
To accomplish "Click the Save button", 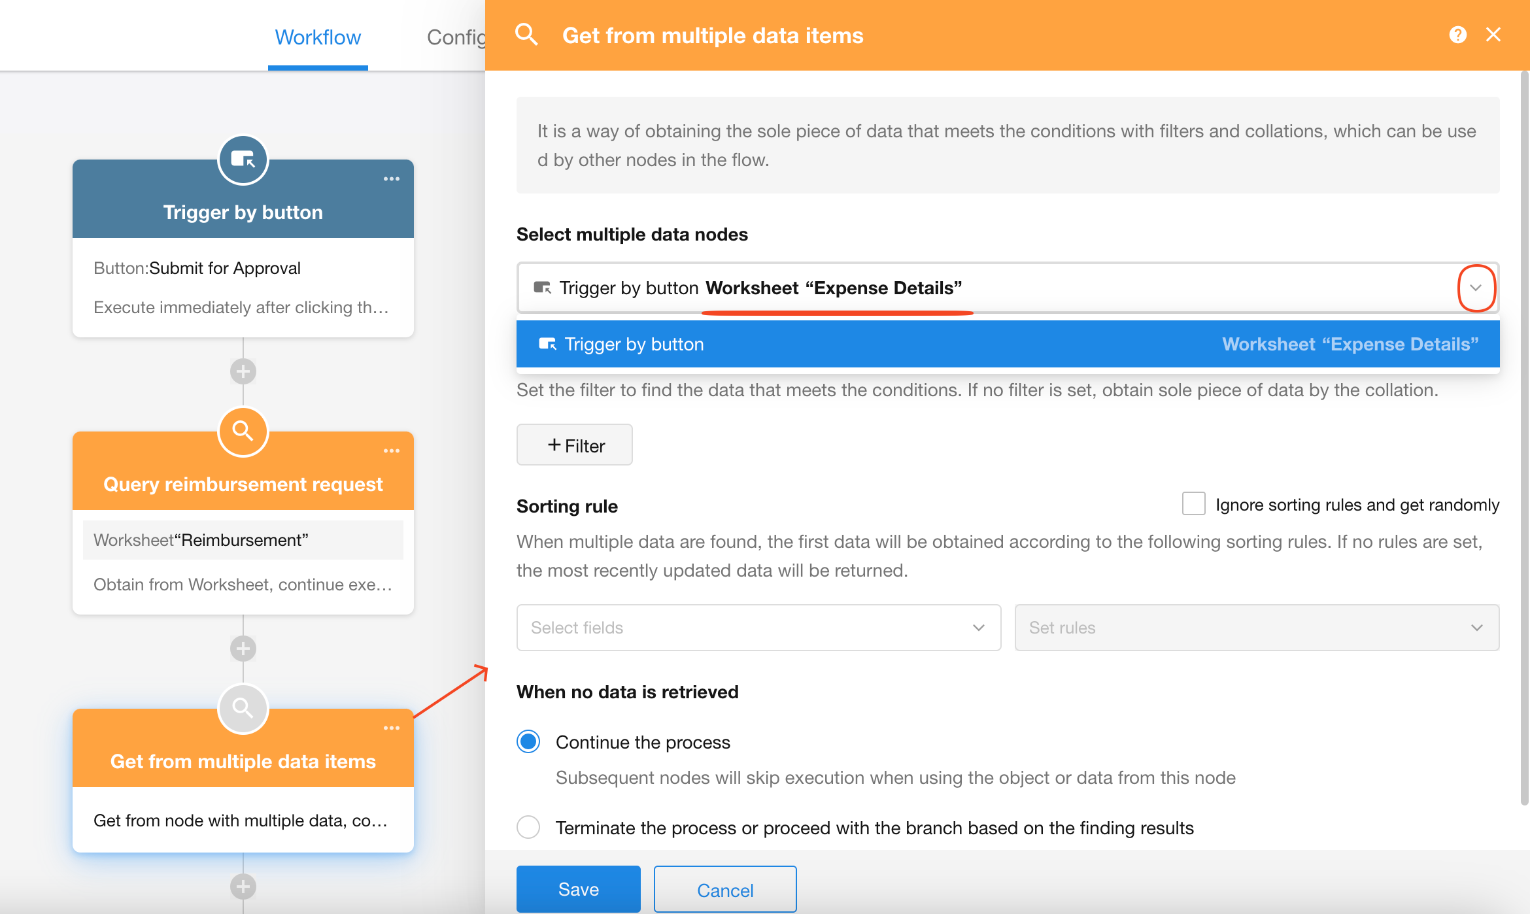I will click(x=578, y=889).
